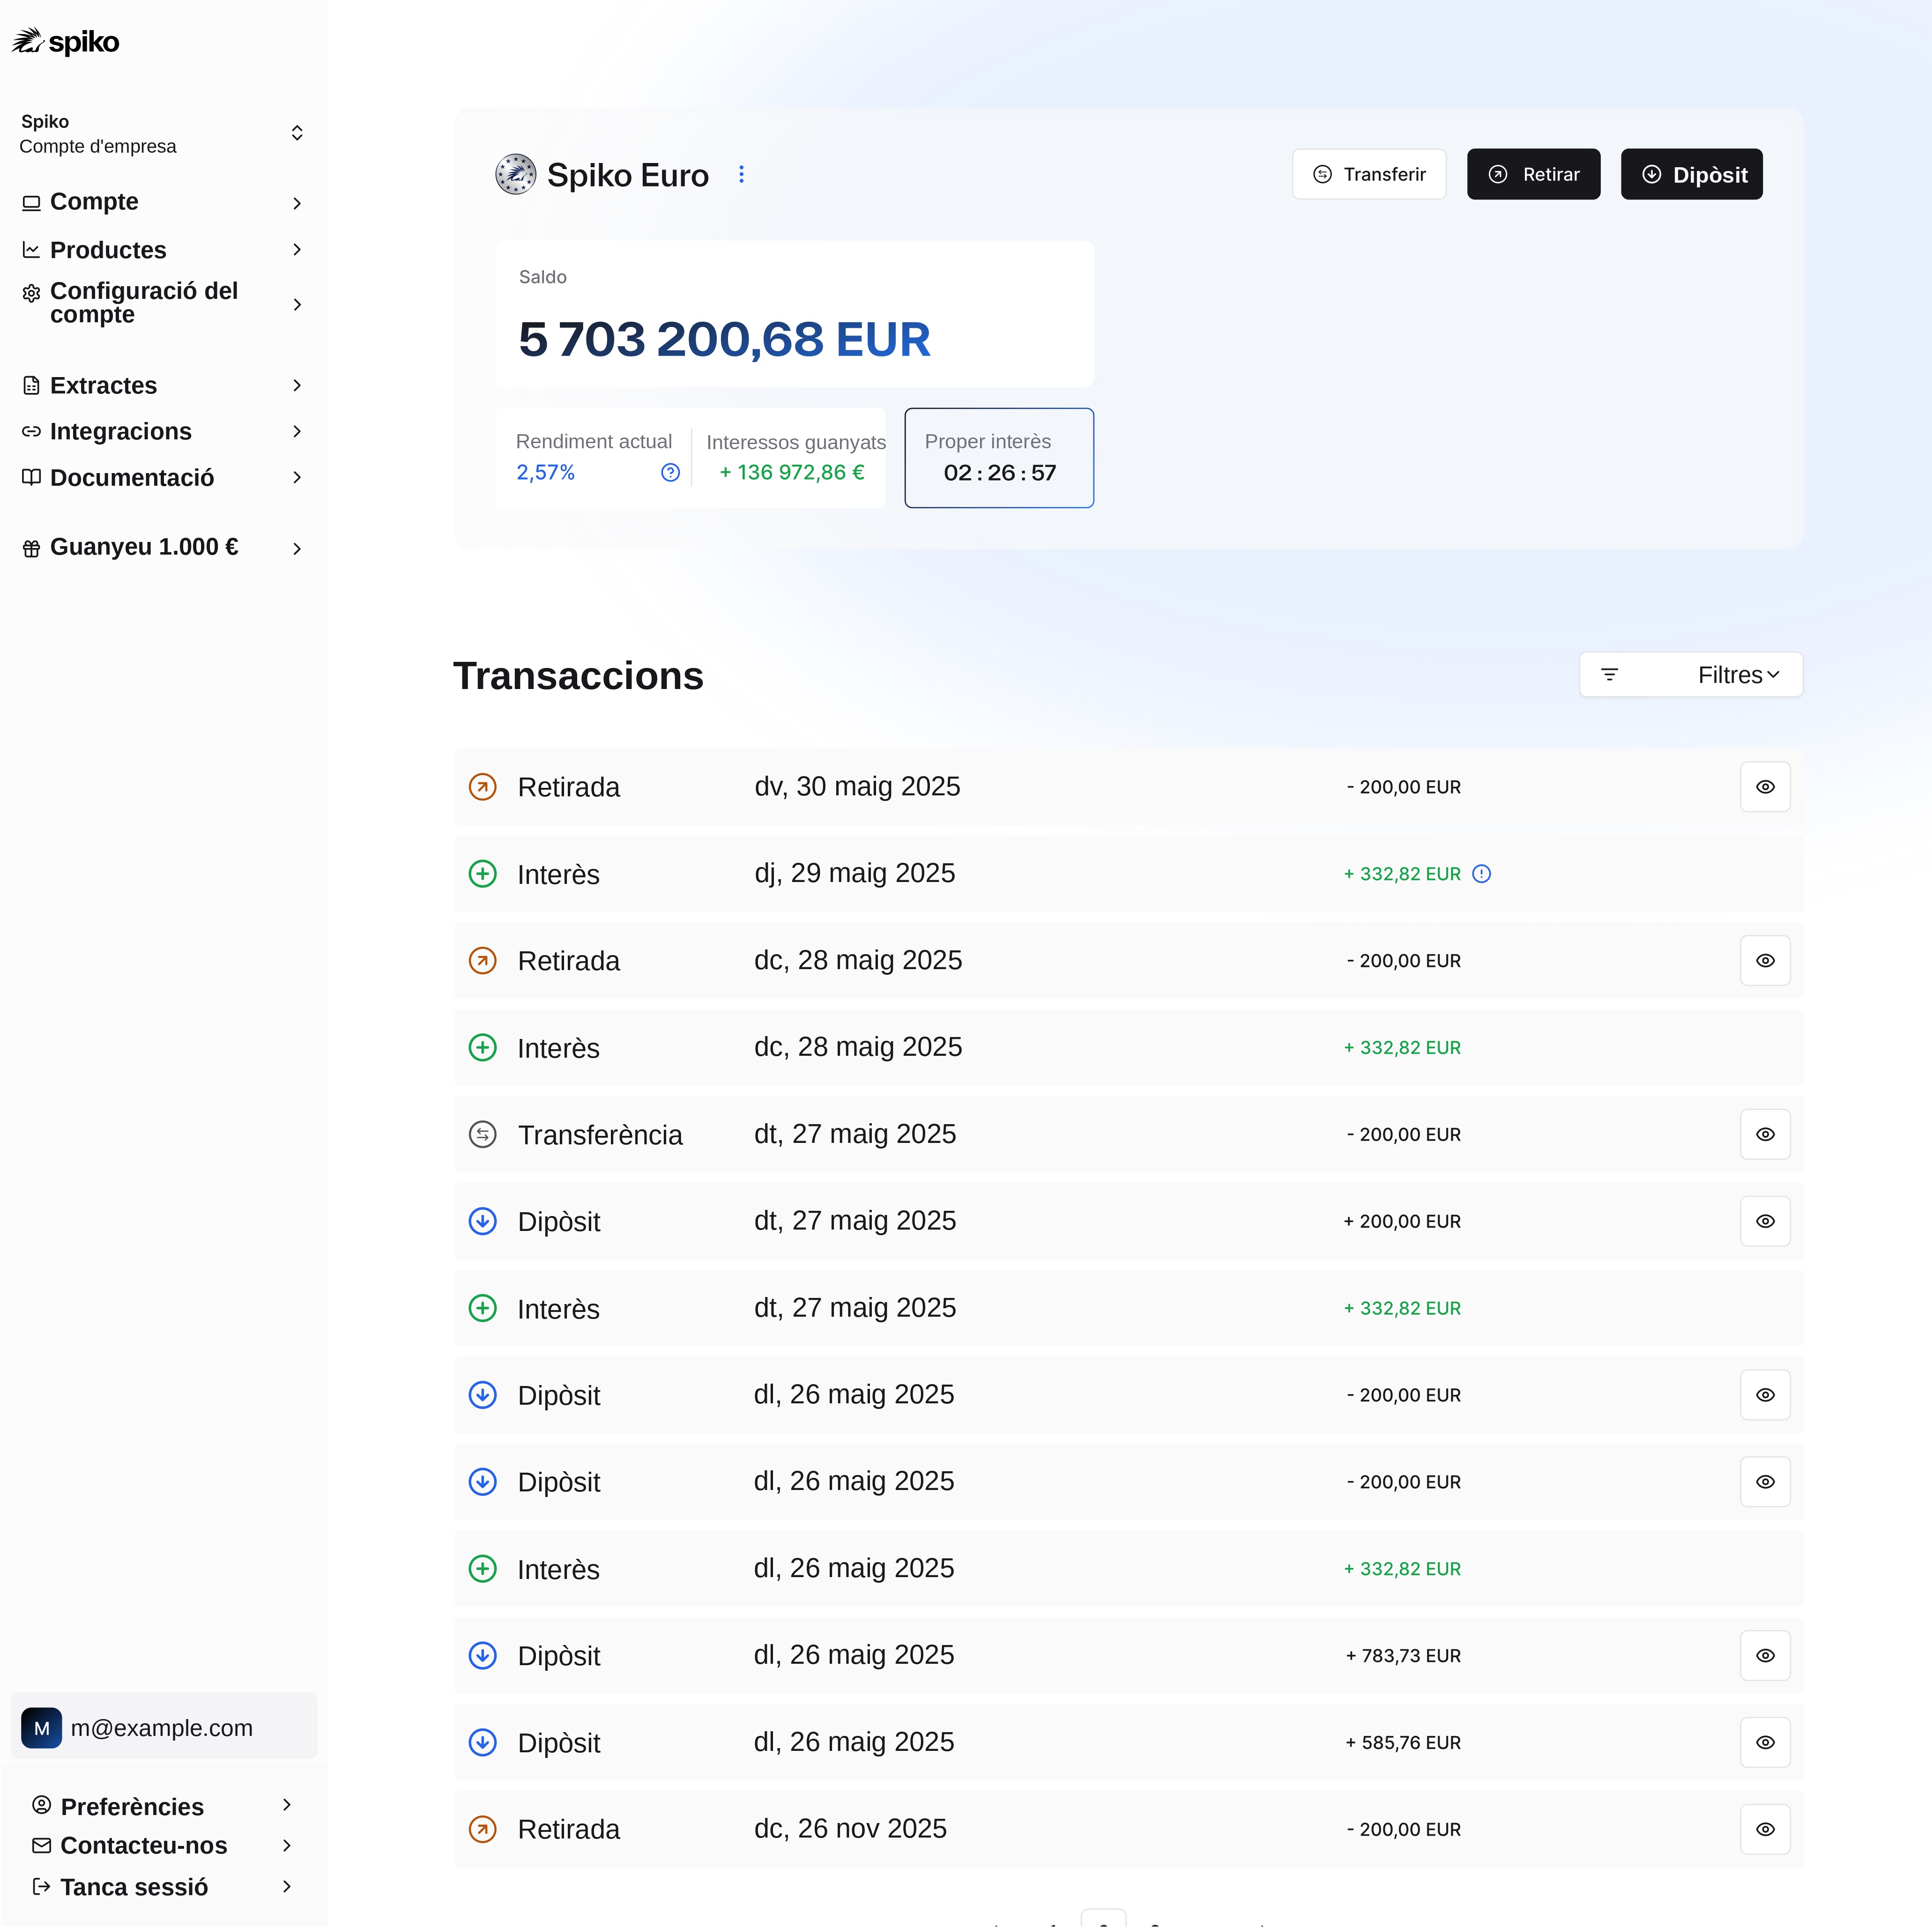
Task: Expand the Guanyeu 1.000 € chevron
Action: 297,548
